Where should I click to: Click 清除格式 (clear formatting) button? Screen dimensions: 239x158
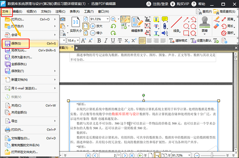pyautogui.click(x=178, y=40)
